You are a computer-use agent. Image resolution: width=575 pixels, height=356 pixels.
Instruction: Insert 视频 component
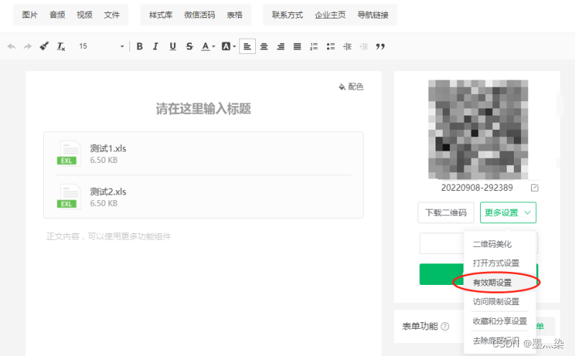pos(84,15)
